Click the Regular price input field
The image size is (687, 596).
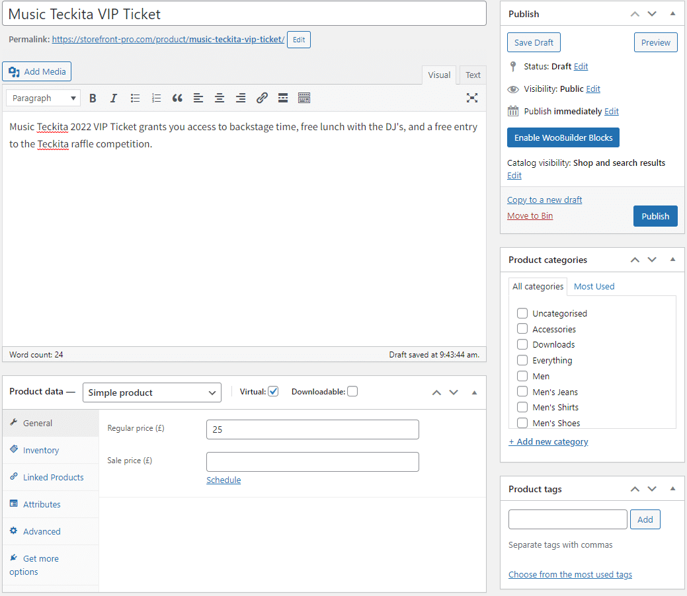point(312,429)
